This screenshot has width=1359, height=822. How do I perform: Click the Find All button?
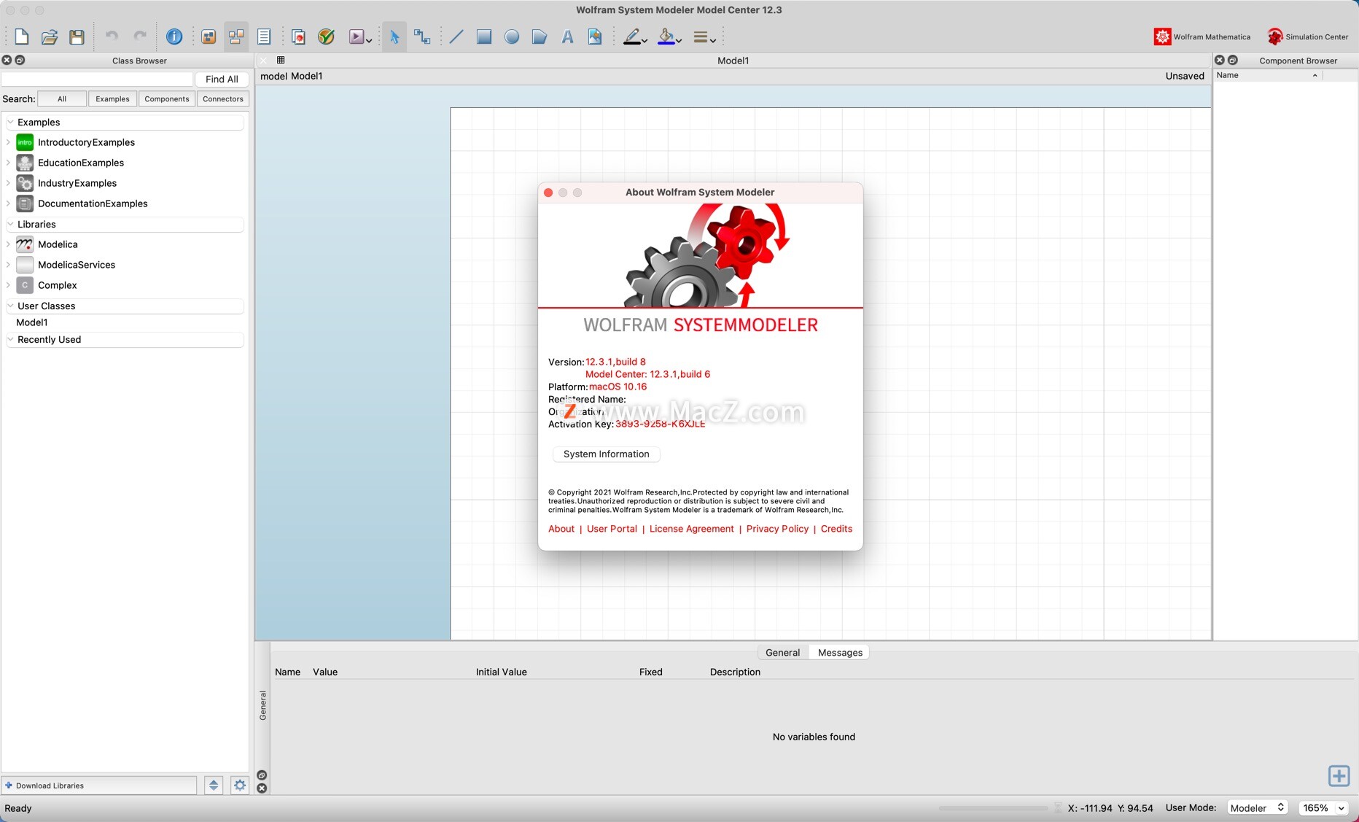coord(222,79)
